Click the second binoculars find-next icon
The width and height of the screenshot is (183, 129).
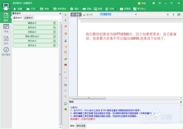tap(66, 96)
